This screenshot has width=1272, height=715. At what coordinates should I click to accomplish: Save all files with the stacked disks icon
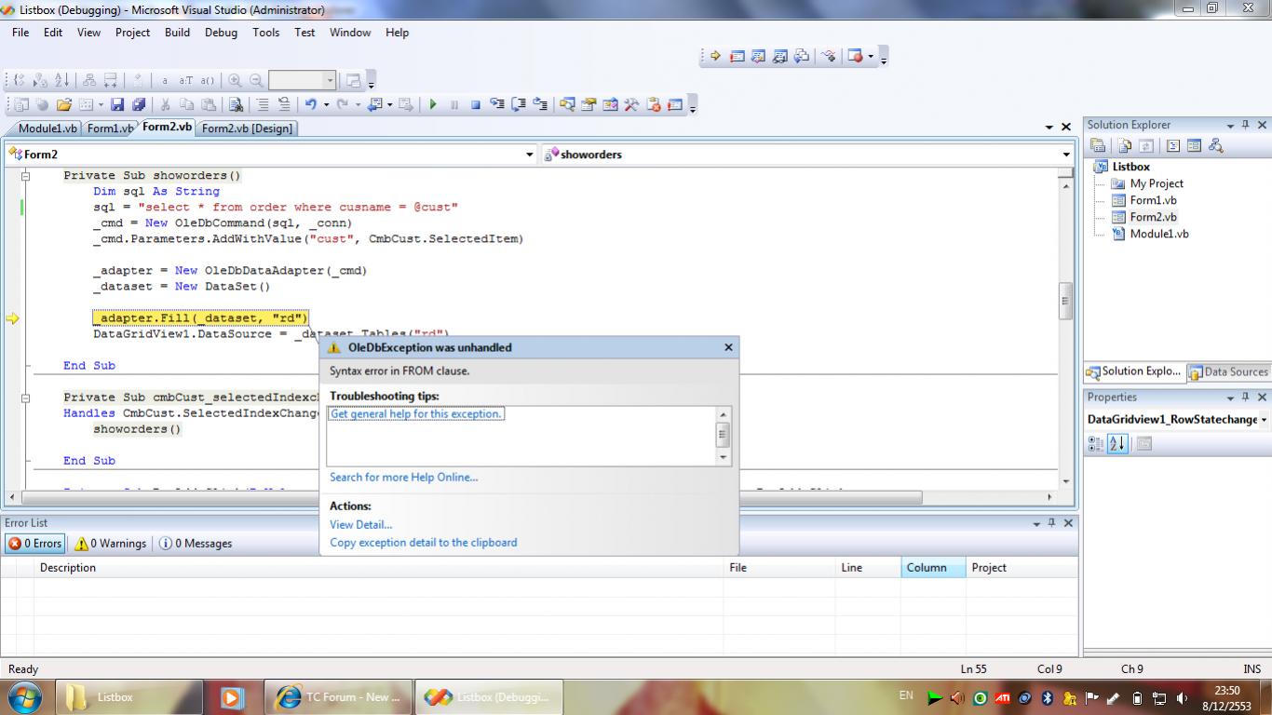[139, 104]
